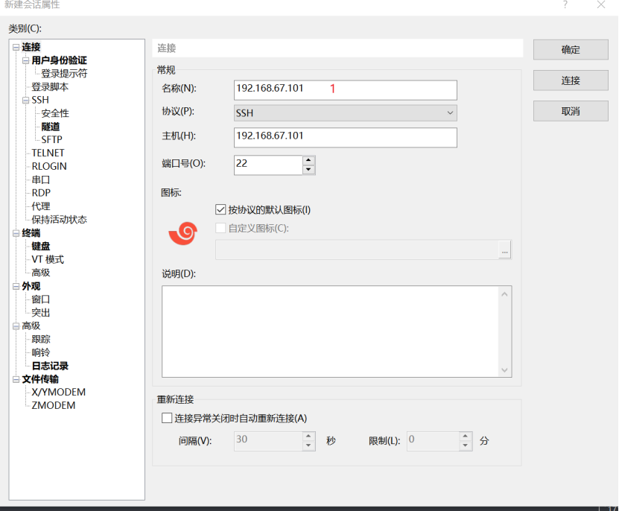Collapse the 终端 tree node

[16, 233]
